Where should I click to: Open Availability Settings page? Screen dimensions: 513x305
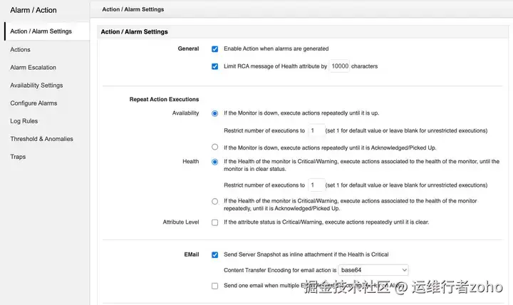[36, 86]
